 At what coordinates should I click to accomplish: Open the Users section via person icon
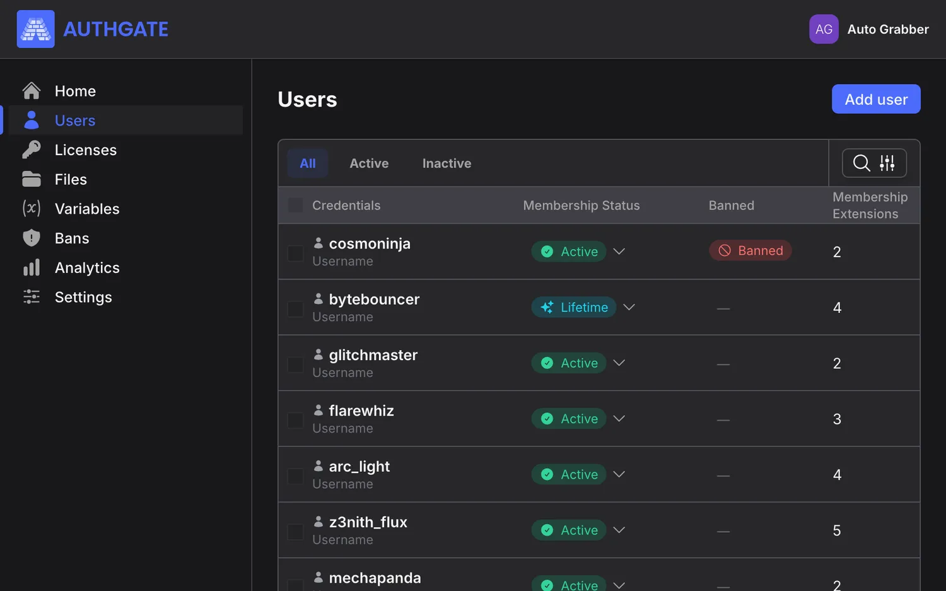31,120
